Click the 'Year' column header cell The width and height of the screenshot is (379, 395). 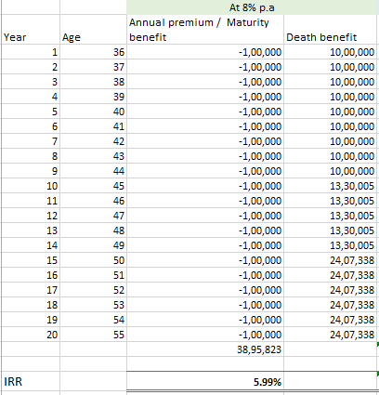[31, 30]
